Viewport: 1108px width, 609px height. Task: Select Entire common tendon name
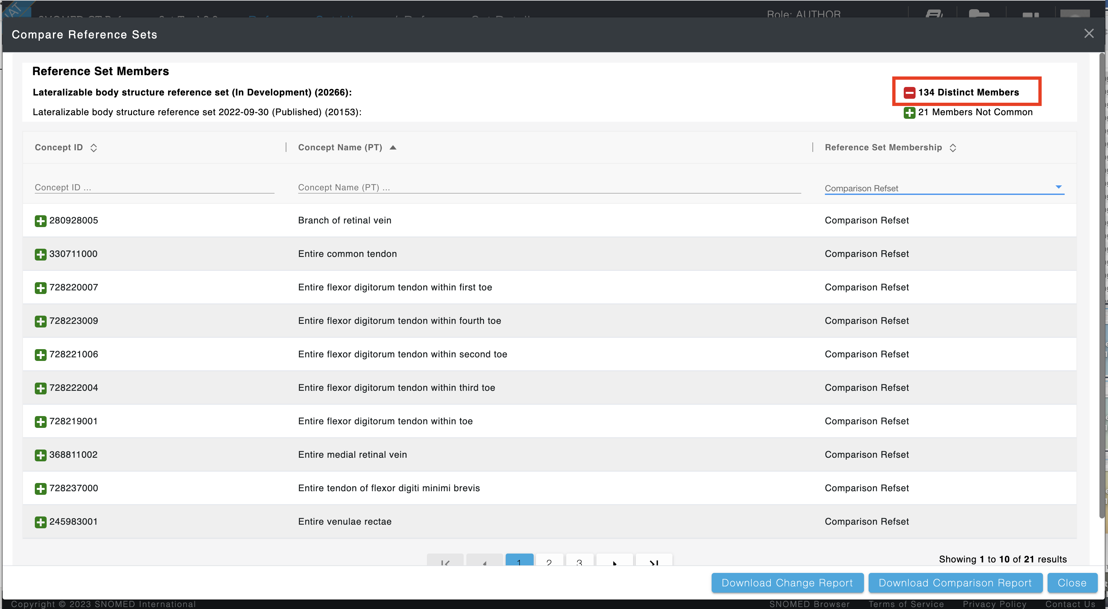[347, 254]
